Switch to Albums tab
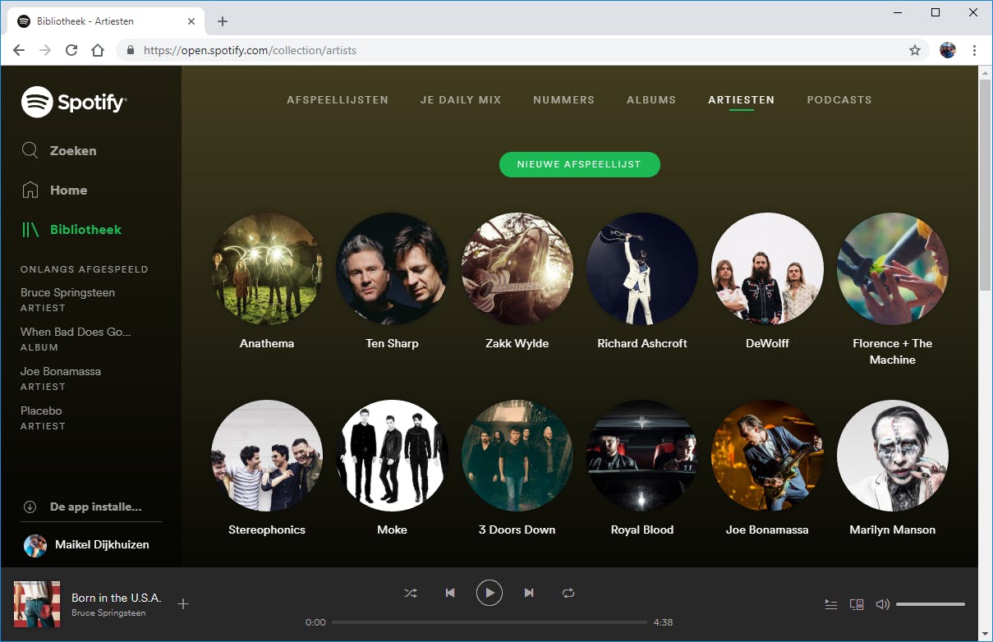 (x=651, y=99)
